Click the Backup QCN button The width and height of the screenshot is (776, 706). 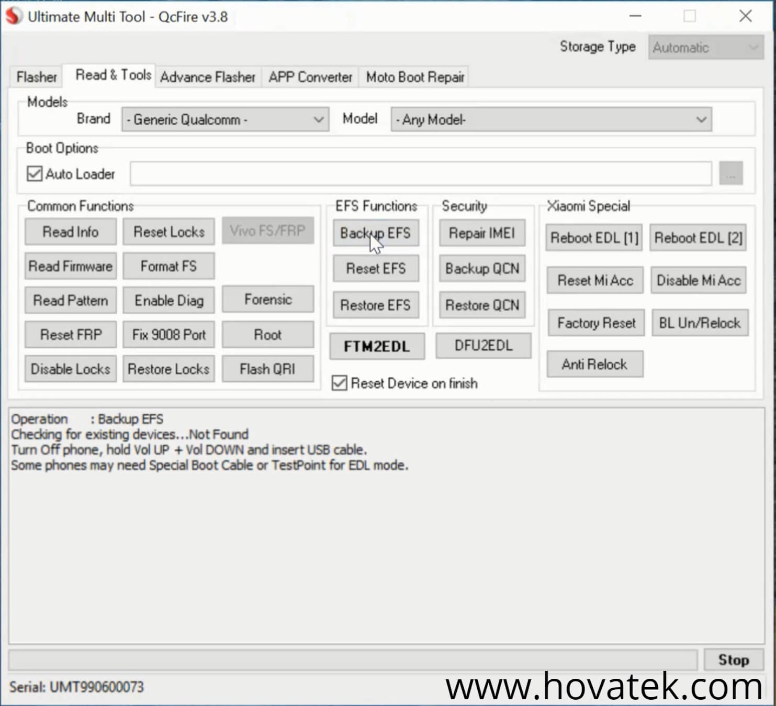pyautogui.click(x=482, y=269)
